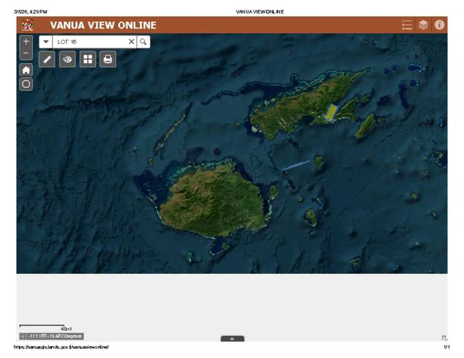Screen dimensions: 464x358
Task: Open the Measurement ruler tool
Action: (x=47, y=59)
